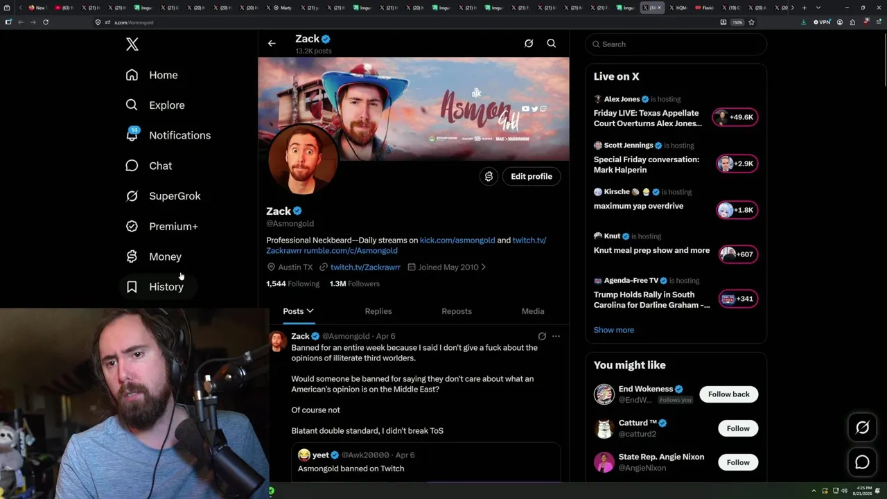The height and width of the screenshot is (499, 887).
Task: Click the Grok icon in profile header
Action: [529, 44]
